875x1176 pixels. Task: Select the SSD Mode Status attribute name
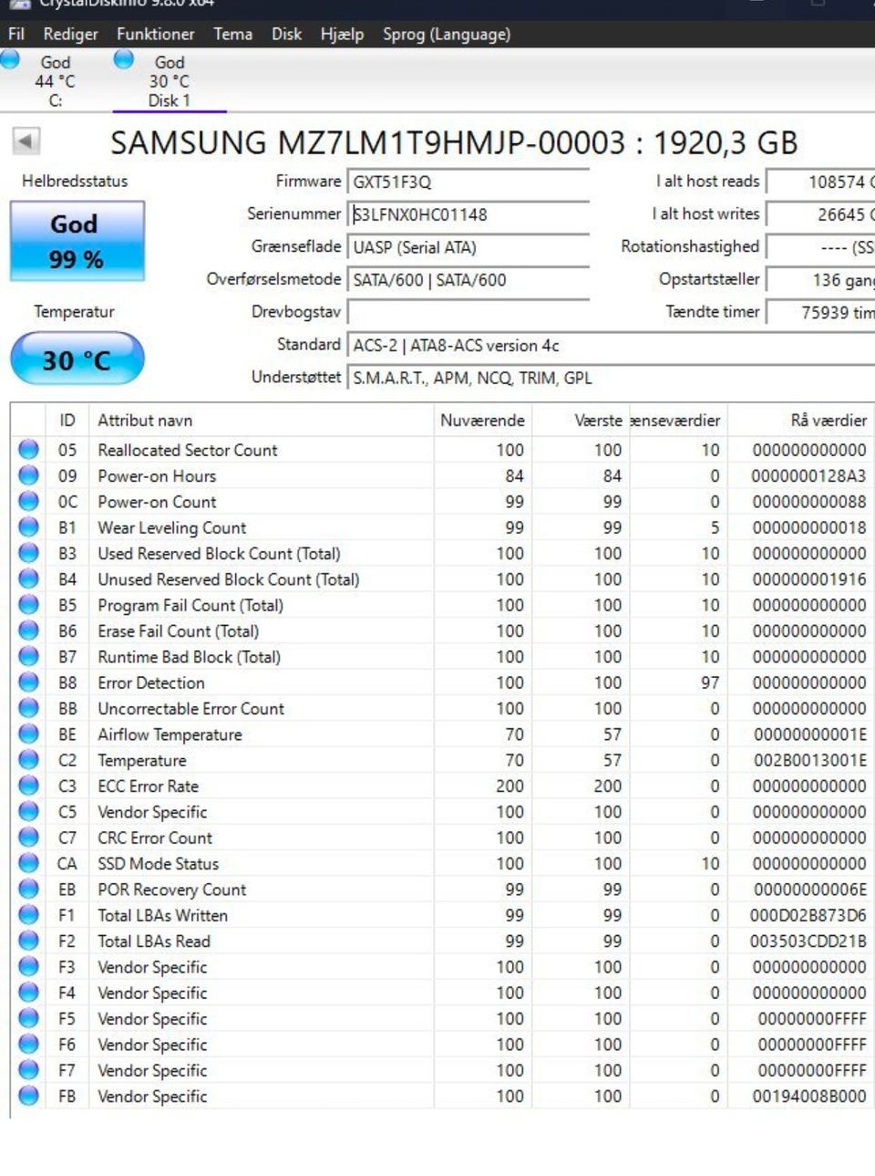(159, 863)
